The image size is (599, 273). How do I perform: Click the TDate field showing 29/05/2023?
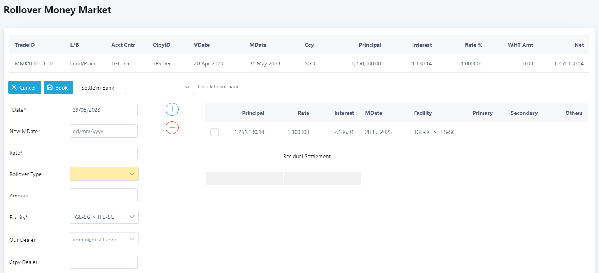point(103,110)
